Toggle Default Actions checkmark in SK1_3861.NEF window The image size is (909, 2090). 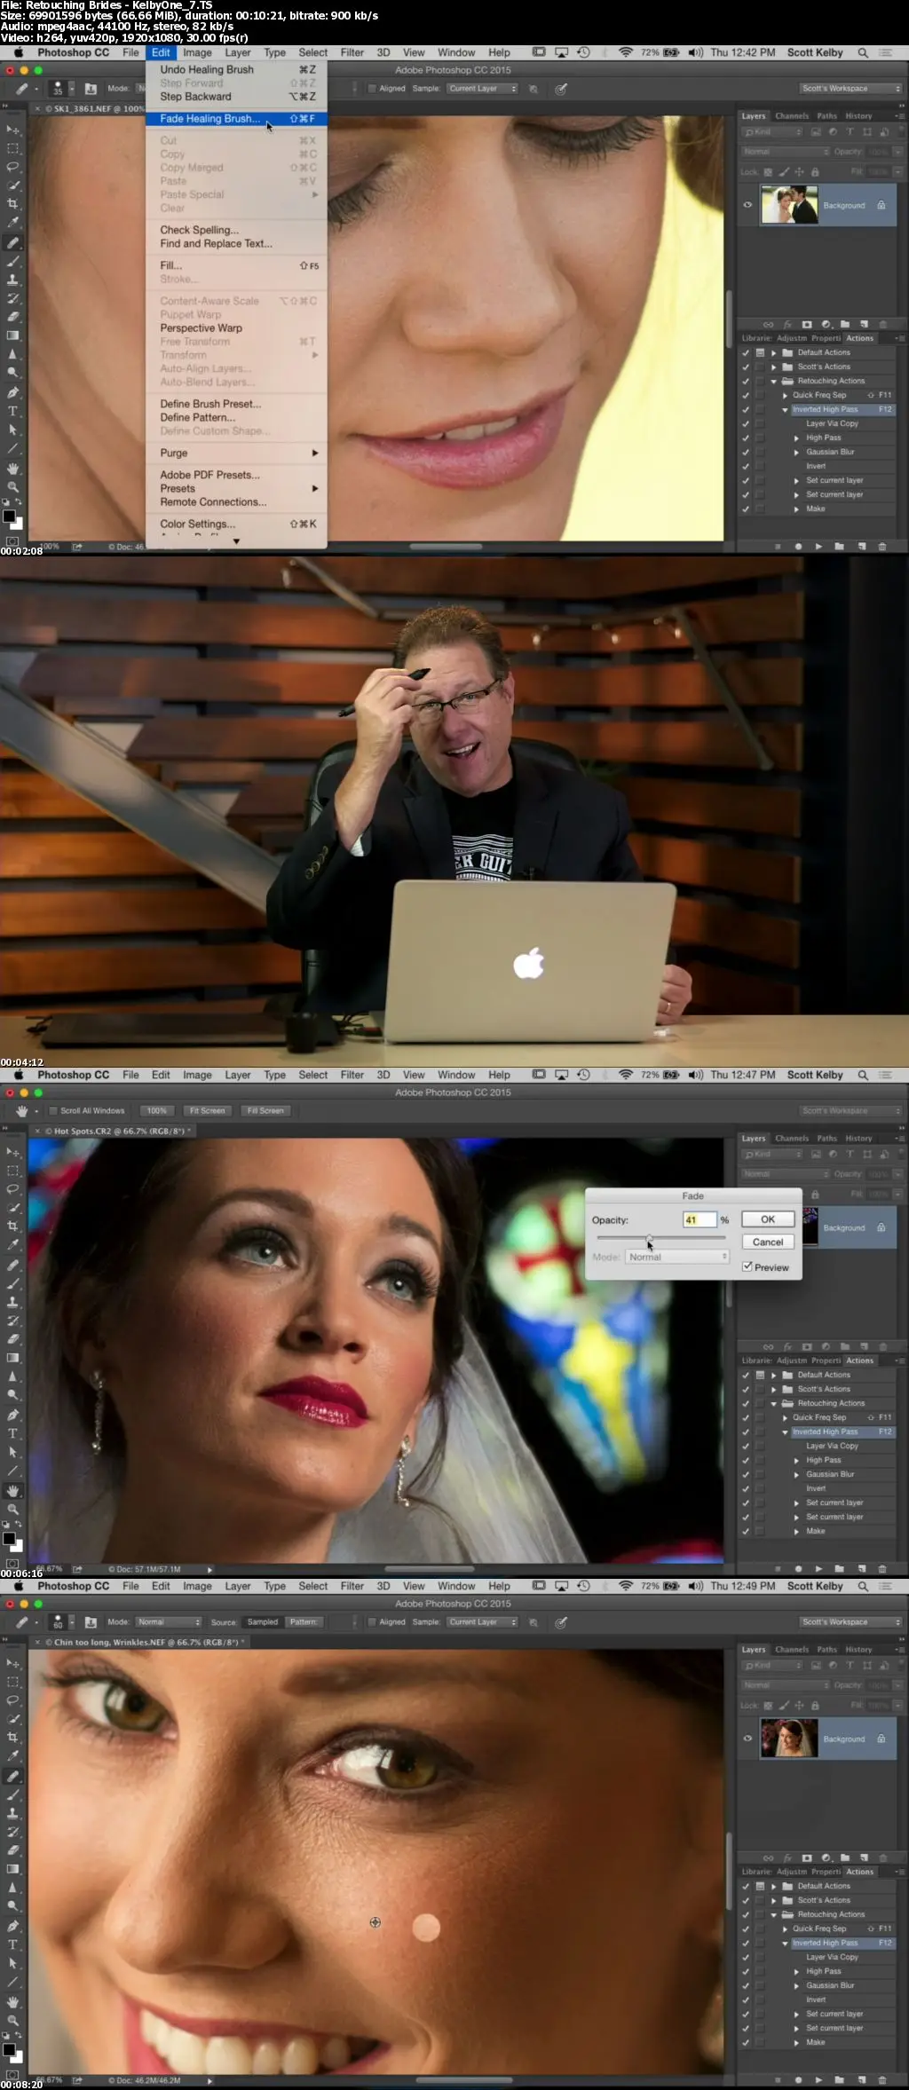746,352
